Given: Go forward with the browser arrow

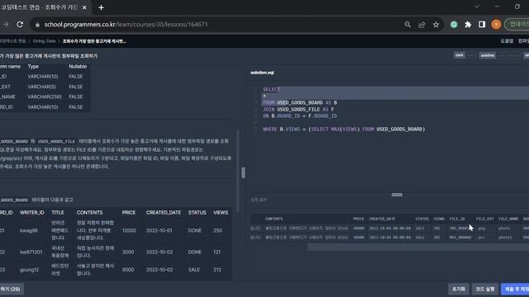Looking at the screenshot, I should click(x=6, y=24).
